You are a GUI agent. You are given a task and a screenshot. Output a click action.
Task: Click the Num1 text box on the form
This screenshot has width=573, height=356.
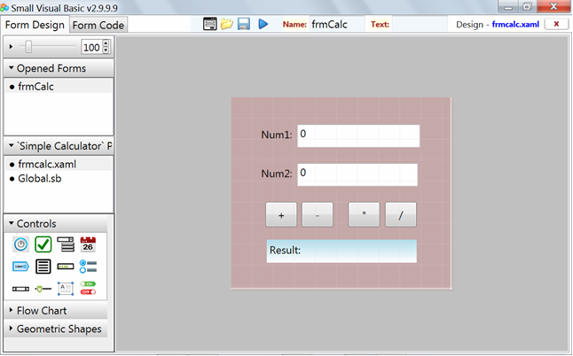[x=357, y=135]
